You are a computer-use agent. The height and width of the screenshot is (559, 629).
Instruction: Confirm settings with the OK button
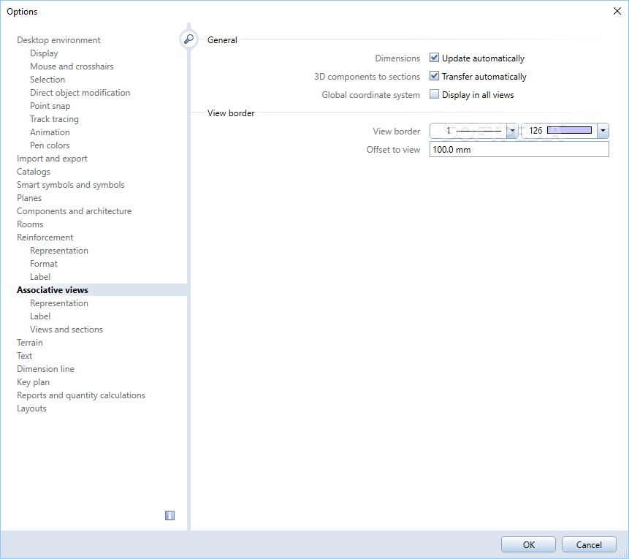(x=528, y=544)
